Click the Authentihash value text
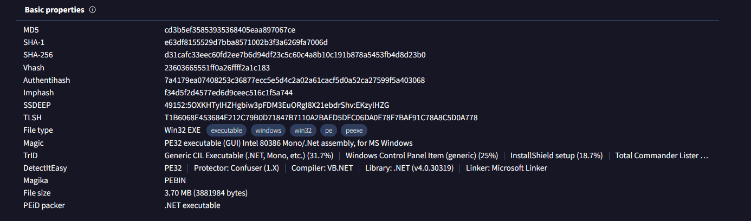Viewport: 751px width, 221px height. click(x=294, y=80)
